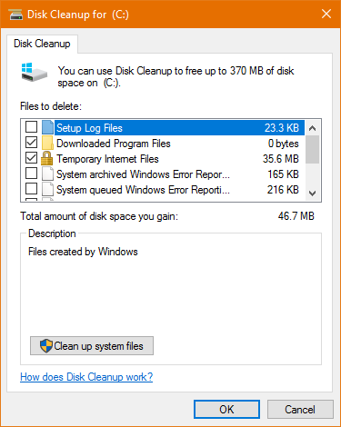Click the System queued Windows Error Reporting file icon
The width and height of the screenshot is (341, 427).
click(x=47, y=190)
